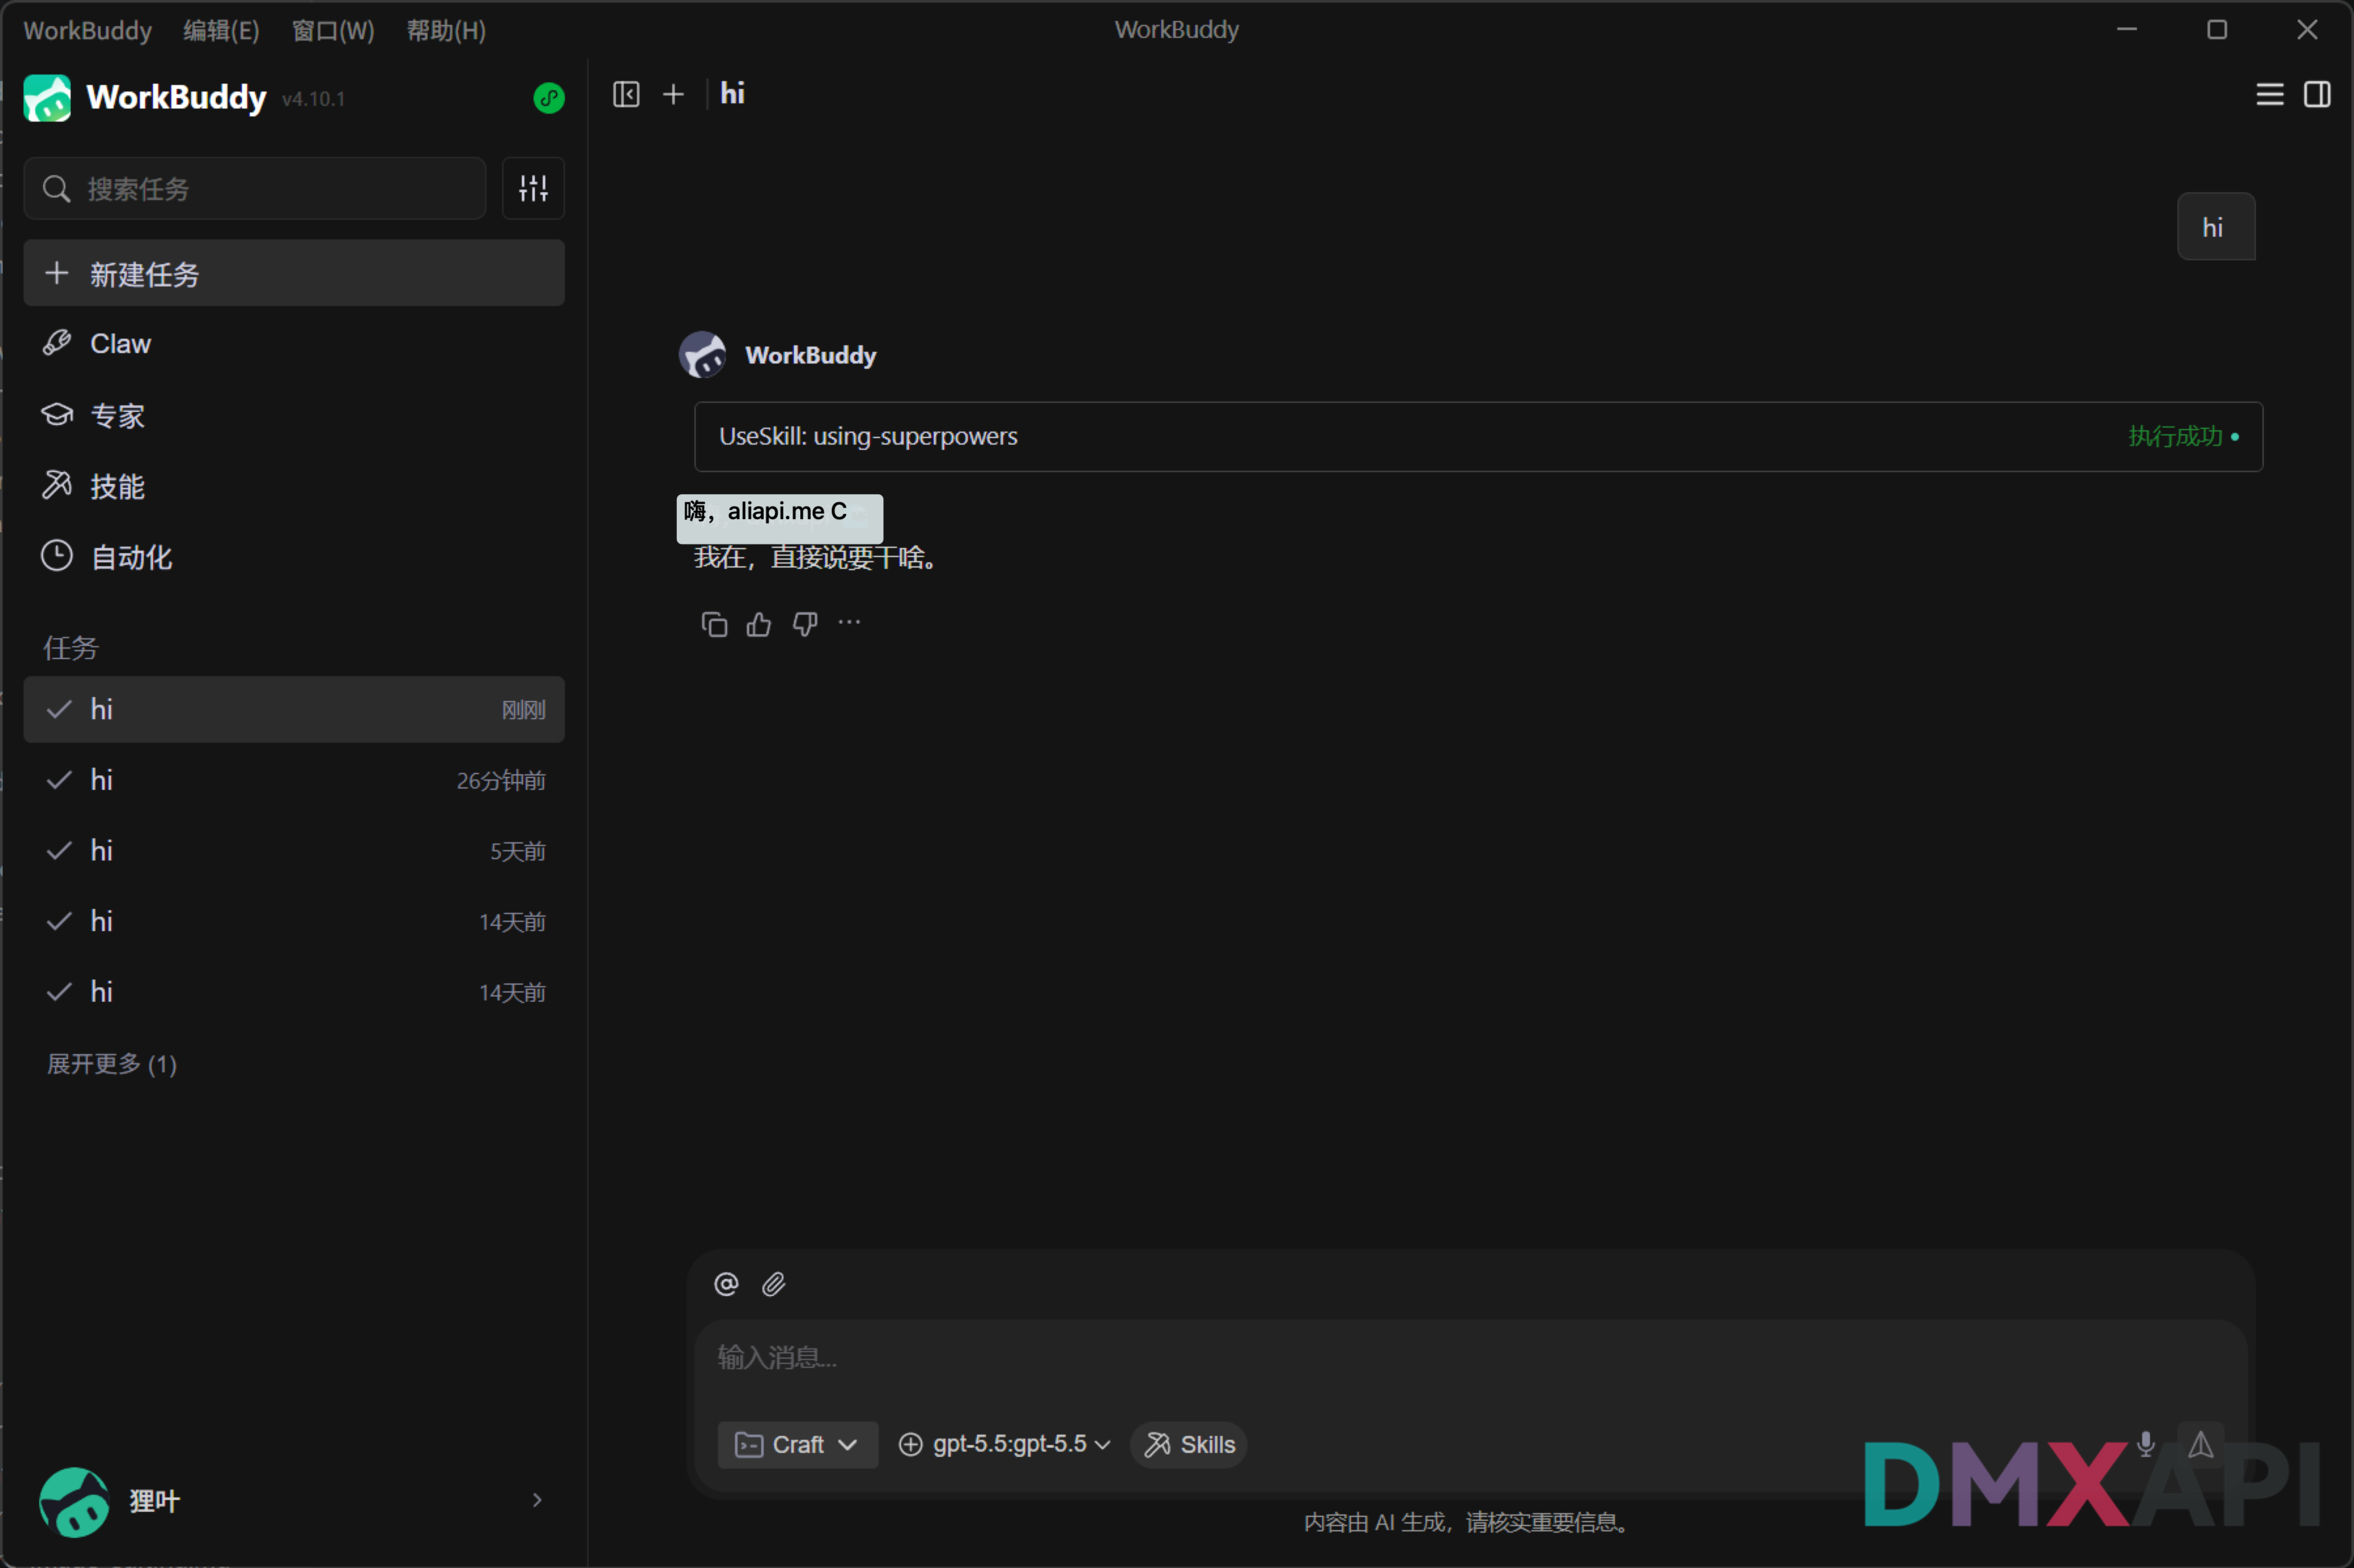The width and height of the screenshot is (2354, 1568).
Task: Expand the 狸叶 account menu chevron
Action: pos(537,1500)
